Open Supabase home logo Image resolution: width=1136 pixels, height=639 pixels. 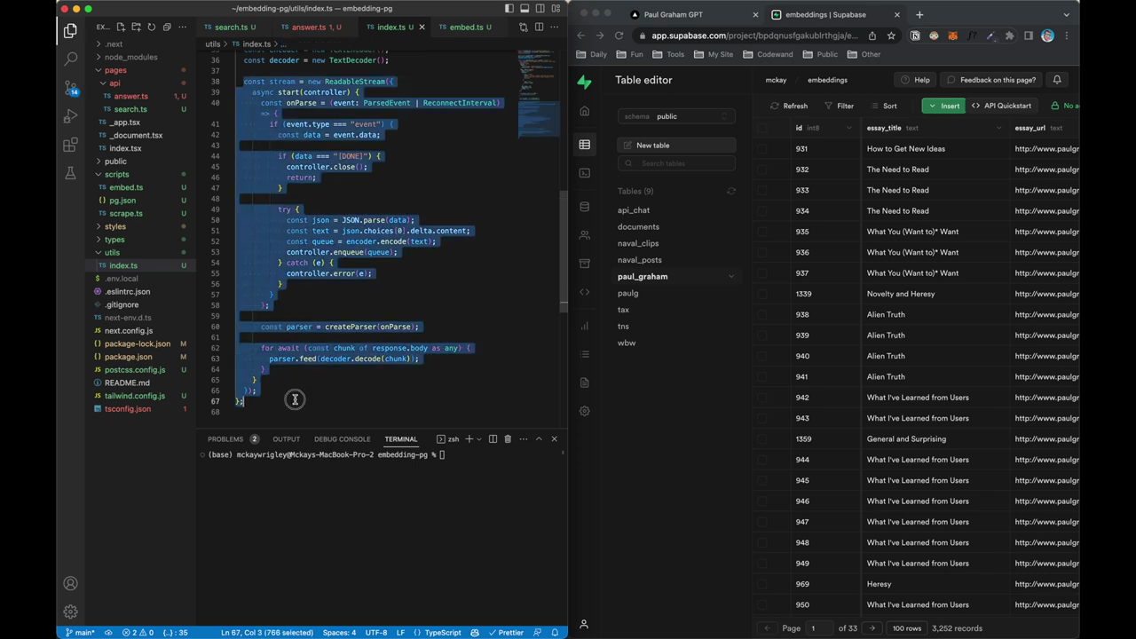pos(584,82)
